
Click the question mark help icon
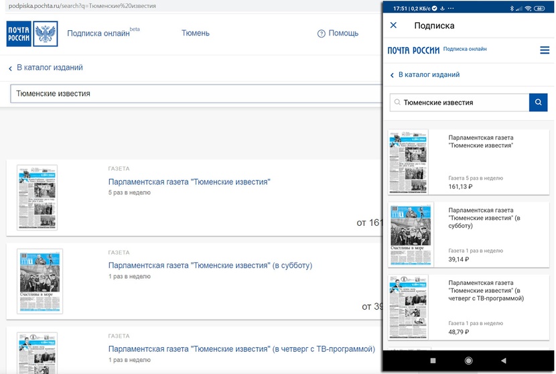pos(322,34)
